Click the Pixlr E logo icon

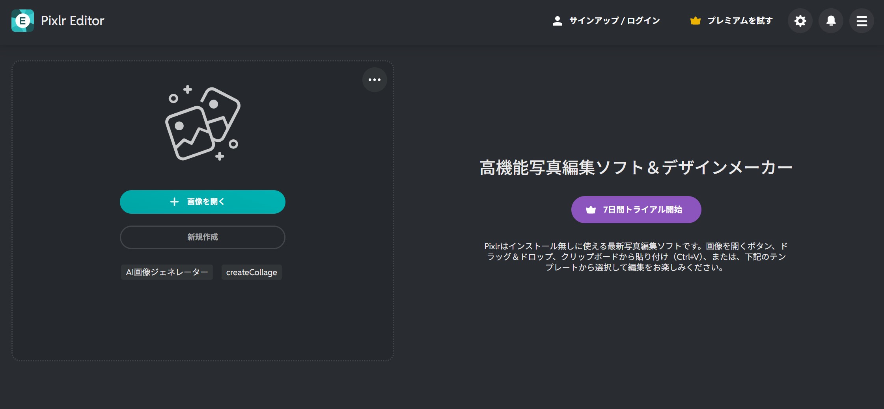pos(22,21)
